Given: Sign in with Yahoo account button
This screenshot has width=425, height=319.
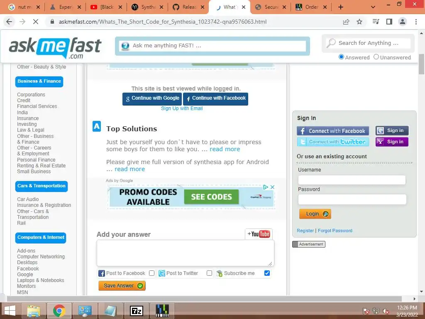Looking at the screenshot, I should [x=392, y=142].
